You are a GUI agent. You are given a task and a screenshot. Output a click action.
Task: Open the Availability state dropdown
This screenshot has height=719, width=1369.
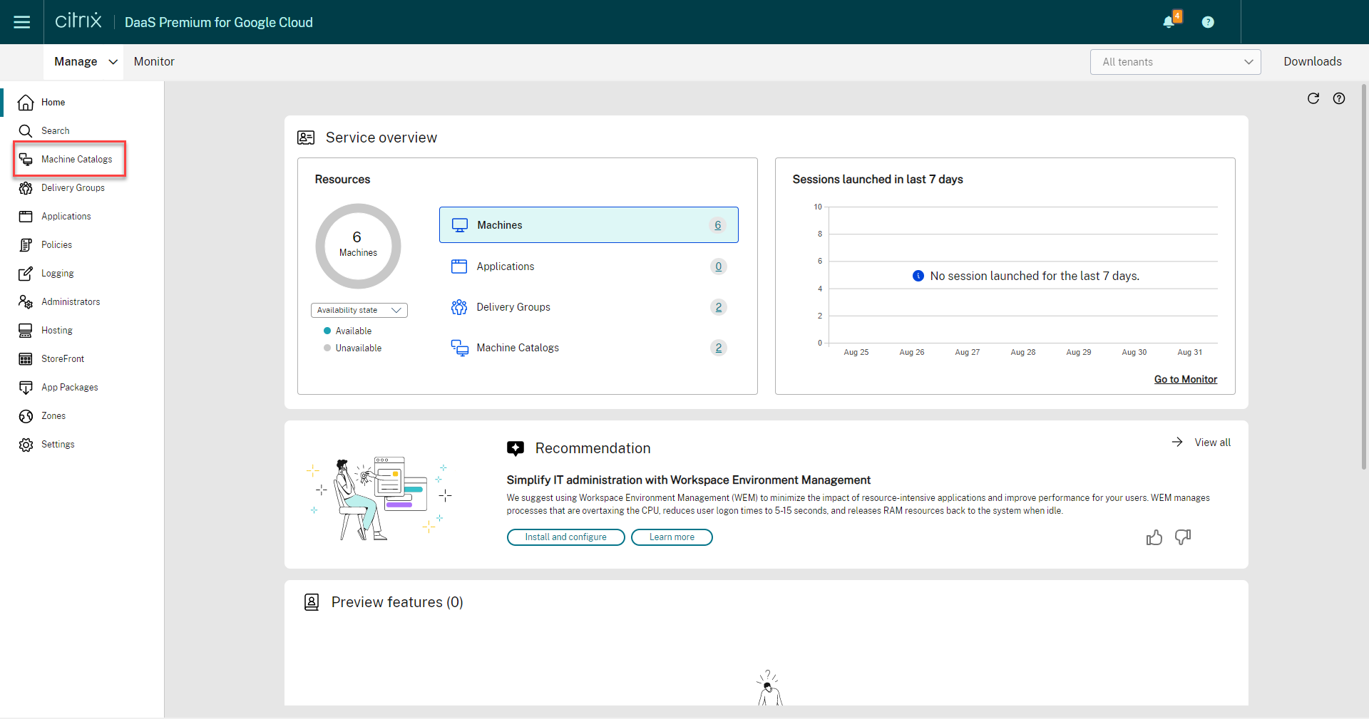(359, 310)
